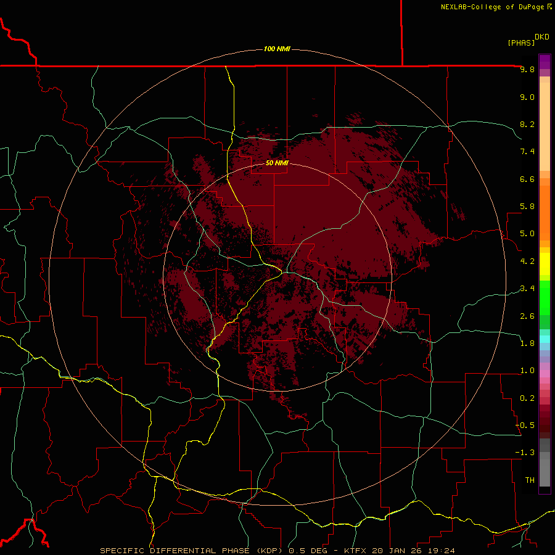Click the 50 NMI range ring label
Viewport: 555px width, 555px height.
coord(277,163)
